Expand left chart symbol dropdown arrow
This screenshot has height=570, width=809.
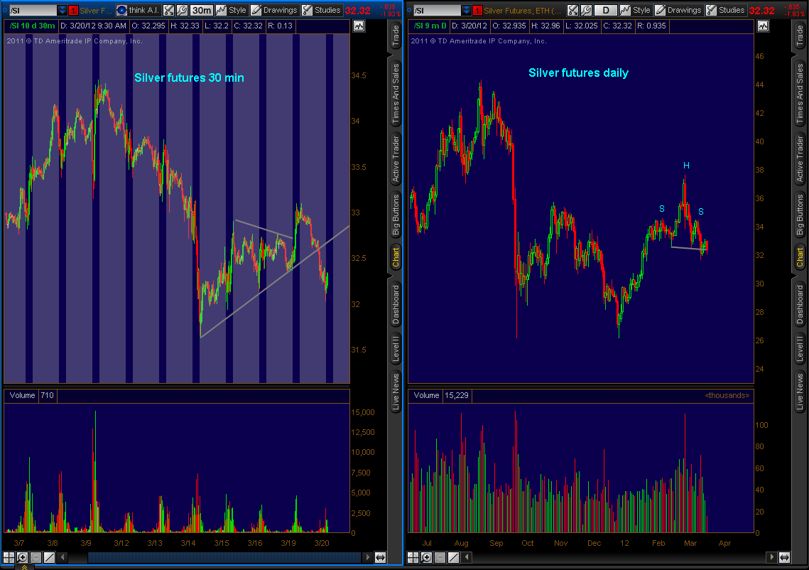coord(62,11)
